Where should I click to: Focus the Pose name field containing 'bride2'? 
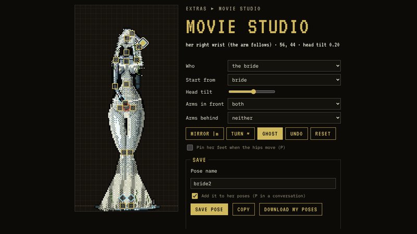pos(263,184)
